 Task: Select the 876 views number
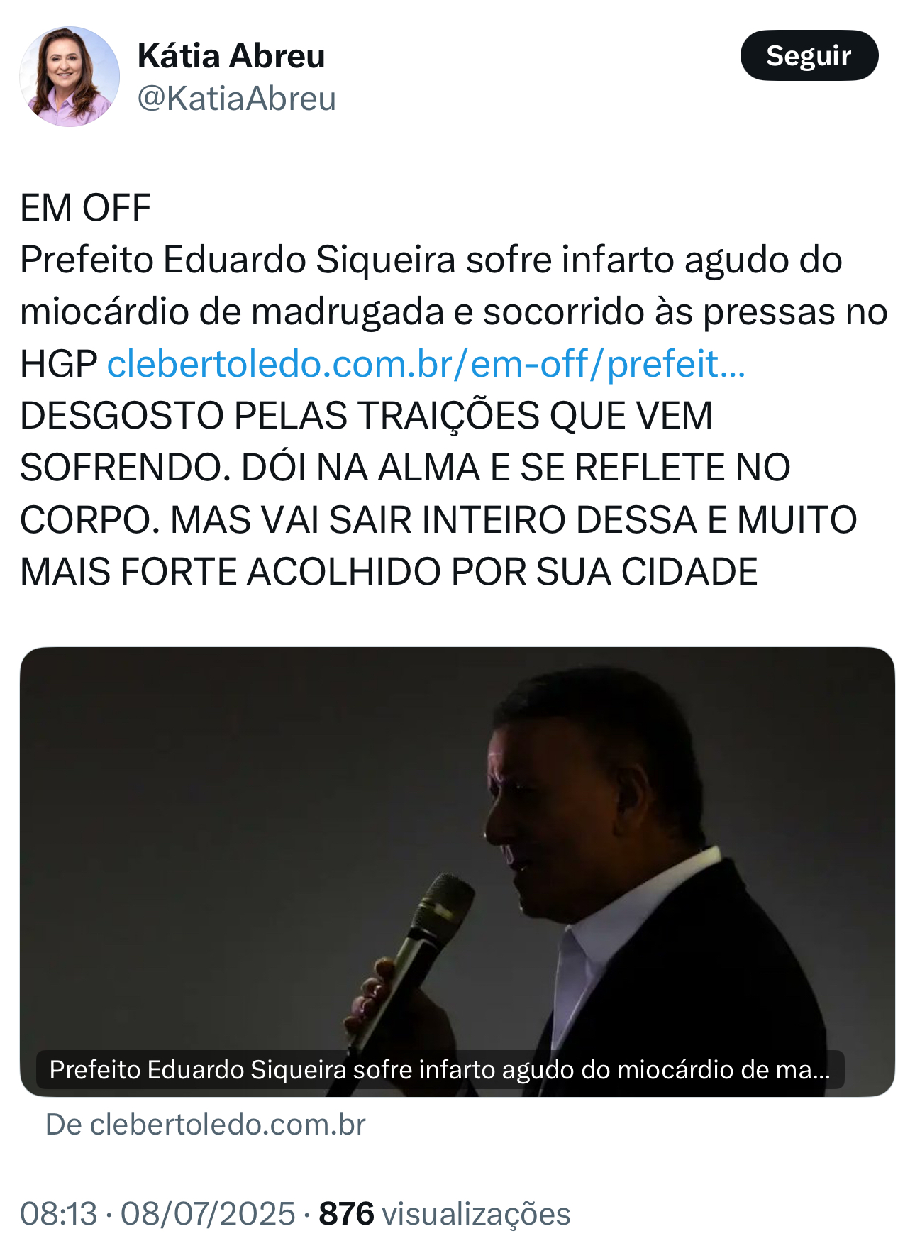(x=346, y=1213)
